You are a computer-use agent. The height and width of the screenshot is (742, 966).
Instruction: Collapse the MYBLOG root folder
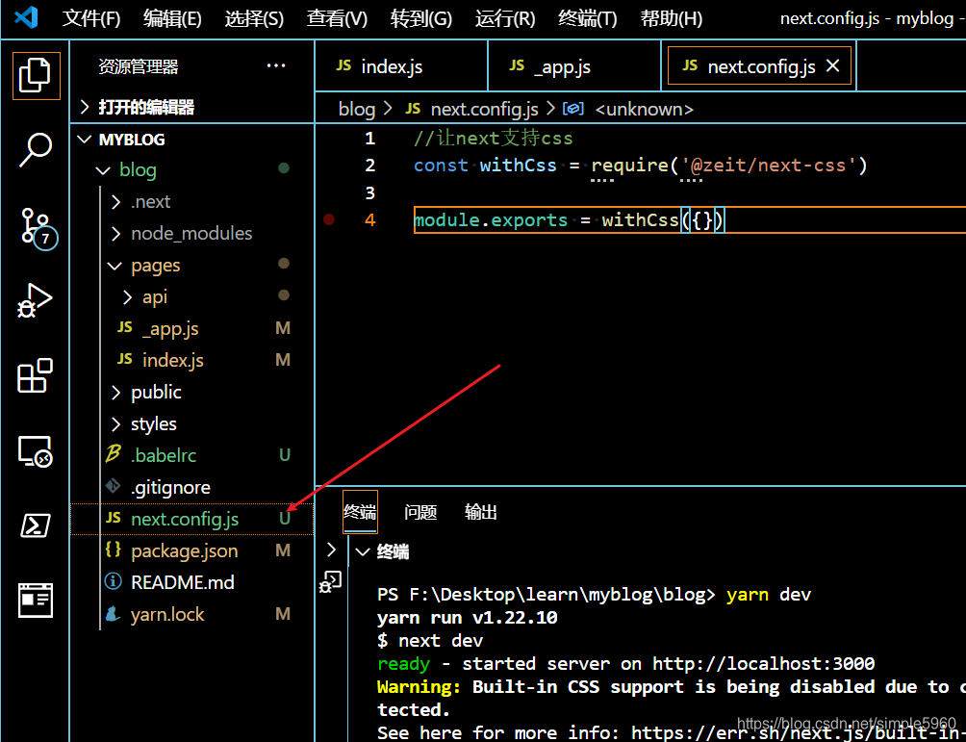tap(85, 140)
